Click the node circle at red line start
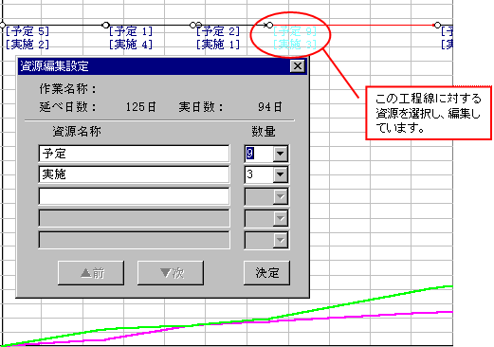Image resolution: width=494 pixels, height=347 pixels. click(x=269, y=25)
